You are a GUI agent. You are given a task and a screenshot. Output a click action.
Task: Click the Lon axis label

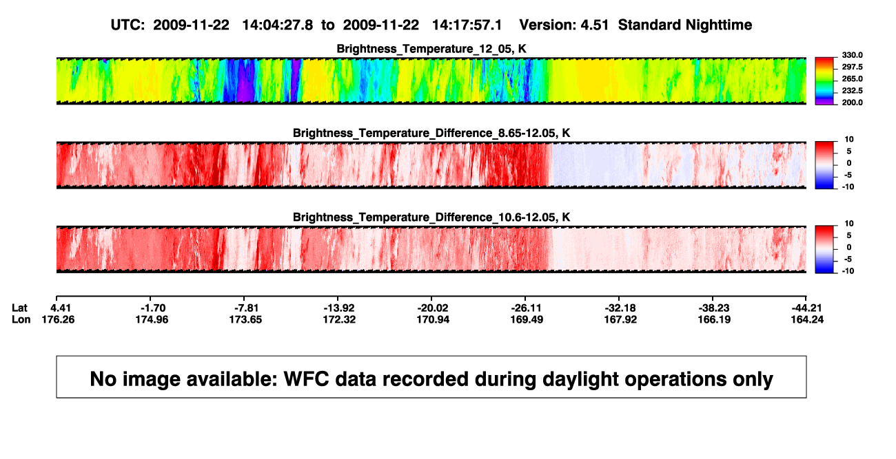21,319
